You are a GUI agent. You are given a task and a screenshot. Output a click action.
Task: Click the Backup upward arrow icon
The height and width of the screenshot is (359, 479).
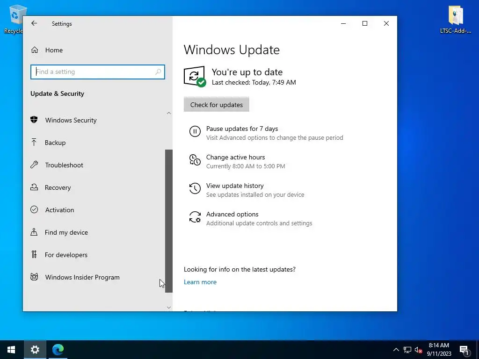(34, 142)
